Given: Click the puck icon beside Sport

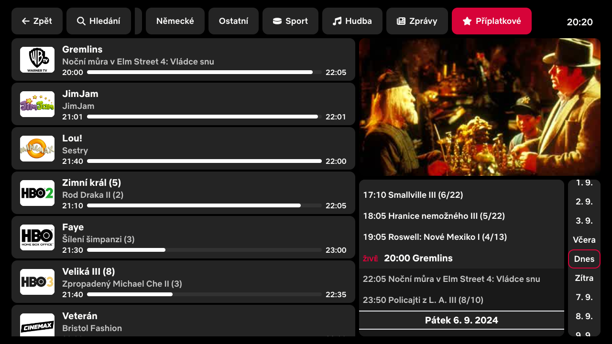Looking at the screenshot, I should 277,21.
